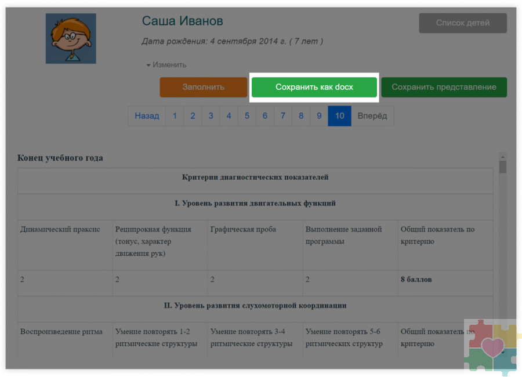
Task: Switch to page 4
Action: click(x=229, y=116)
